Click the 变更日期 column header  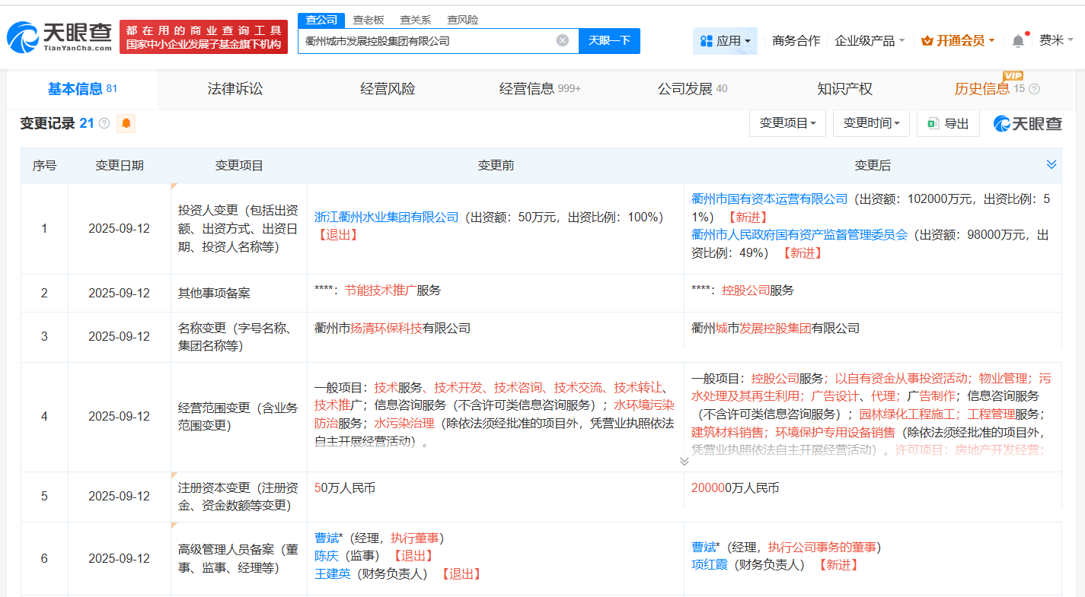[120, 166]
